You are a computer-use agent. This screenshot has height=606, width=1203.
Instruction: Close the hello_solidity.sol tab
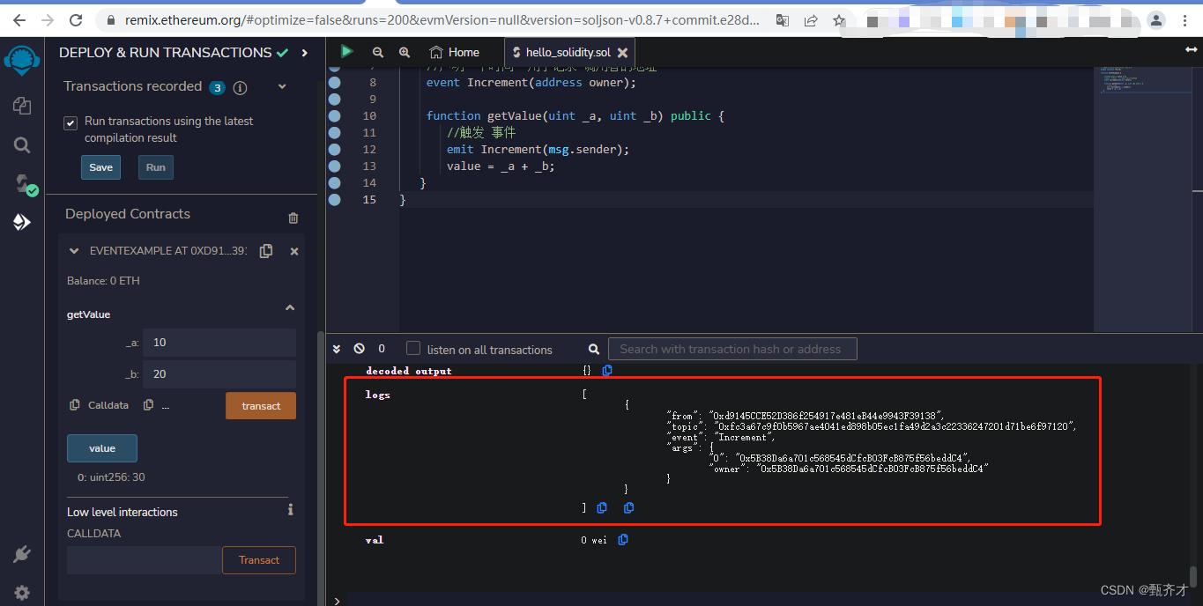[x=622, y=53]
